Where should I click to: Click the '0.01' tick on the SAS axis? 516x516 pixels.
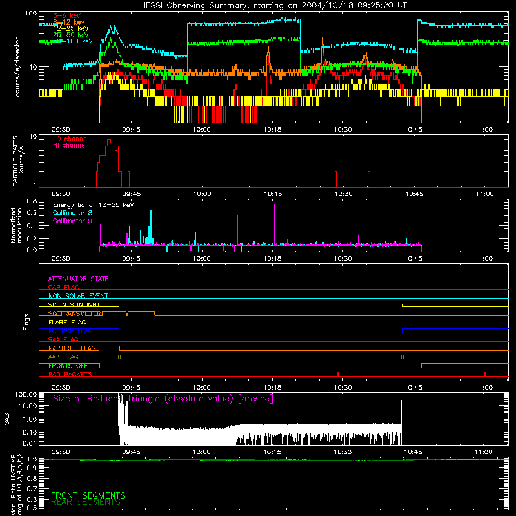30,443
